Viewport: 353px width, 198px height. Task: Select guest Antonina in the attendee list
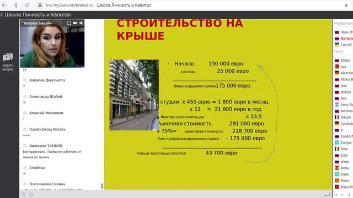[x=344, y=111]
